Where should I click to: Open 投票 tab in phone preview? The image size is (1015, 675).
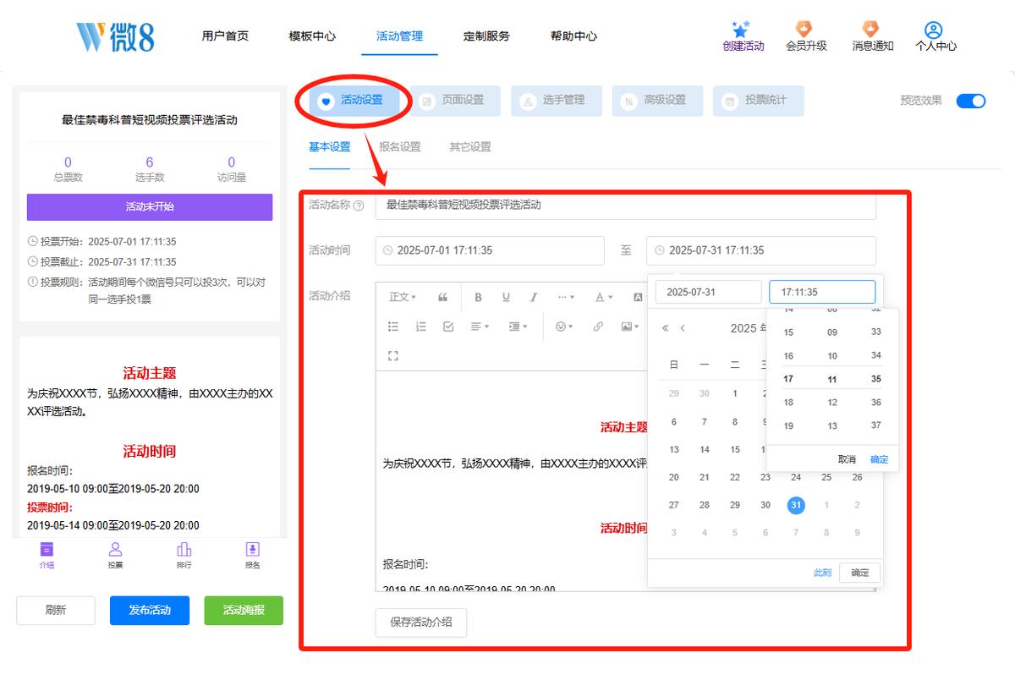coord(115,555)
